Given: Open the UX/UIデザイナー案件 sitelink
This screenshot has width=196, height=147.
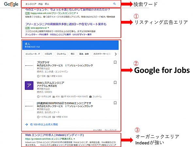Looking at the screenshot, I should pyautogui.click(x=82, y=35).
